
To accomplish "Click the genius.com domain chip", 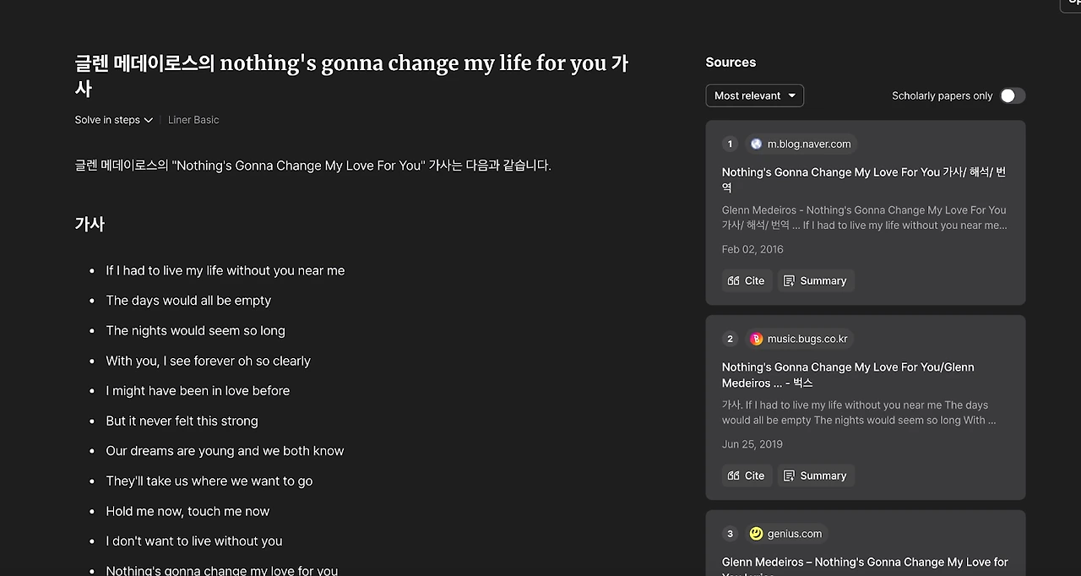I will click(x=786, y=534).
